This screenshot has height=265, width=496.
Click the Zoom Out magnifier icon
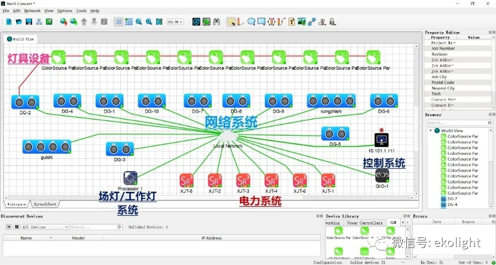point(139,22)
